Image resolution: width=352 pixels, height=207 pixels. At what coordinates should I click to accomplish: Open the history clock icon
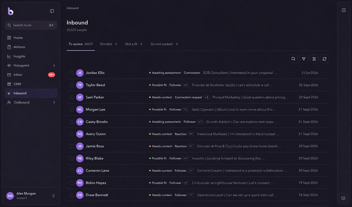[343, 198]
